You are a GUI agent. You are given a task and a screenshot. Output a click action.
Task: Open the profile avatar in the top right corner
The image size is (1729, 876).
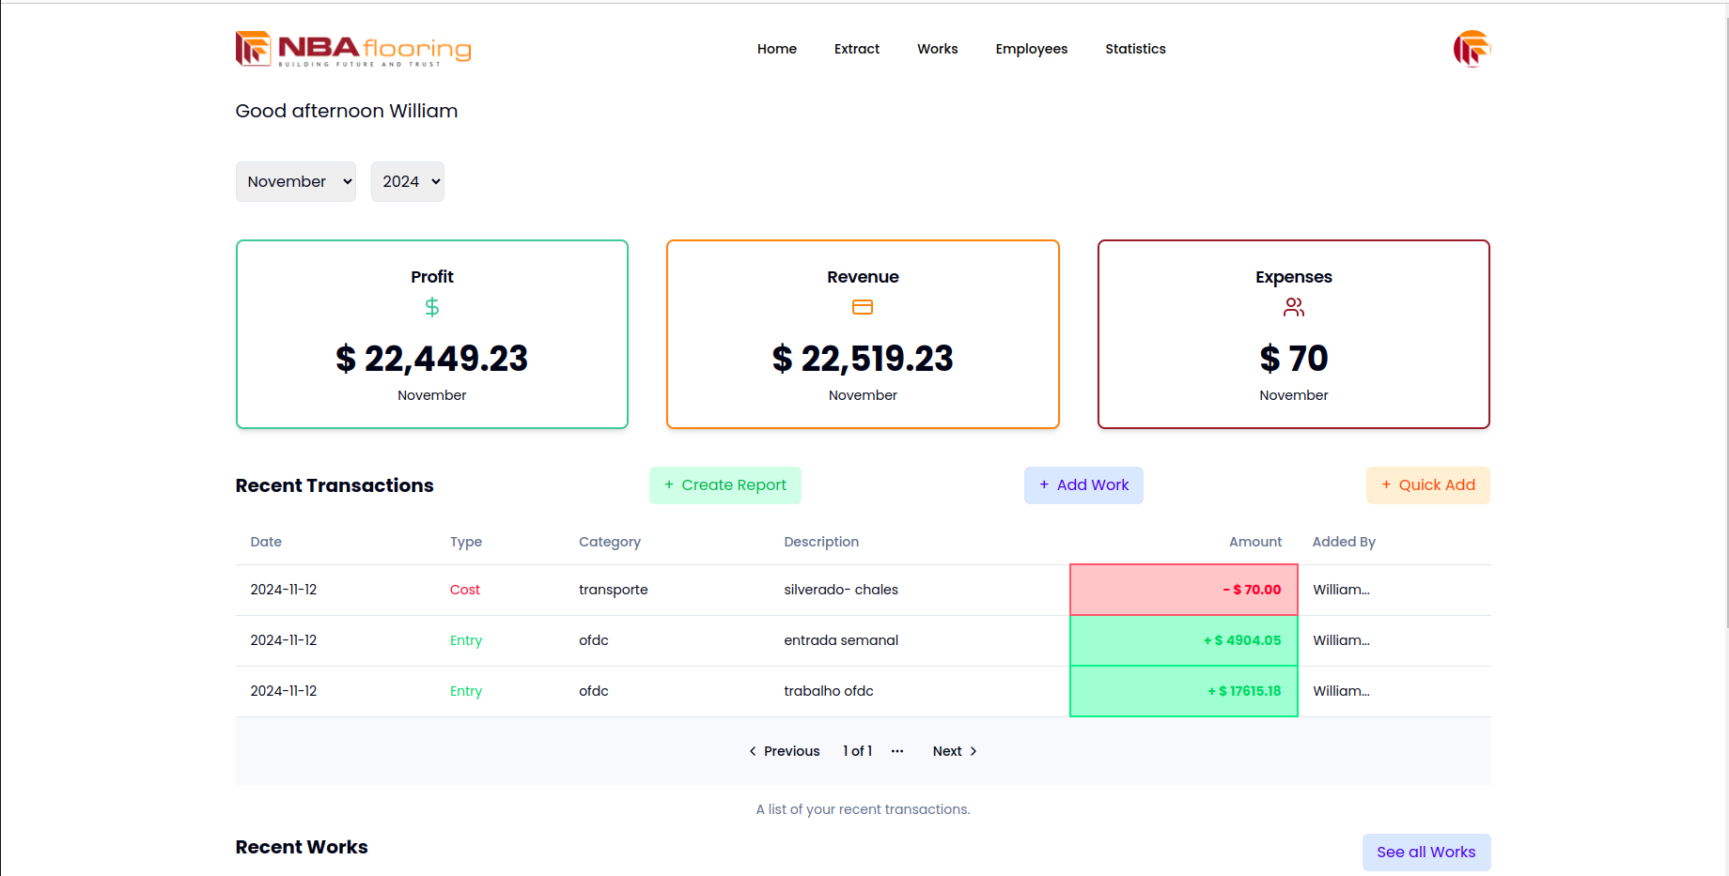pyautogui.click(x=1472, y=48)
